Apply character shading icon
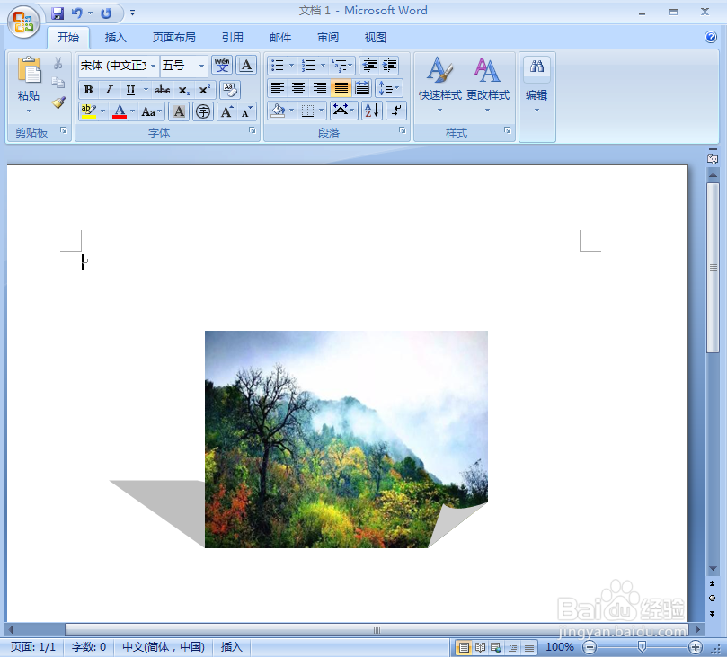Image resolution: width=727 pixels, height=657 pixels. 179,111
